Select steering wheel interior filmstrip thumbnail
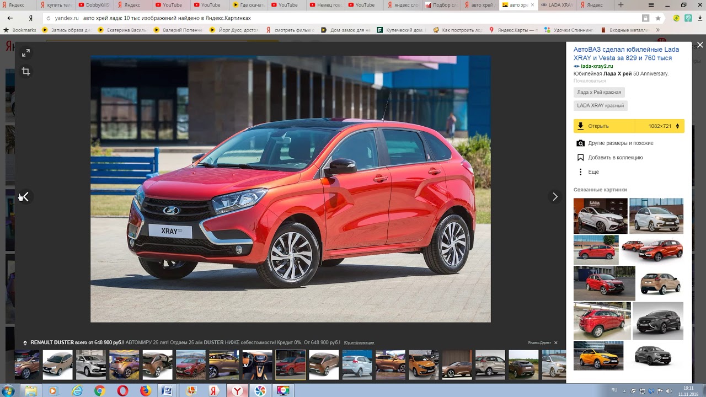Screen dimensions: 706x397 257,364
